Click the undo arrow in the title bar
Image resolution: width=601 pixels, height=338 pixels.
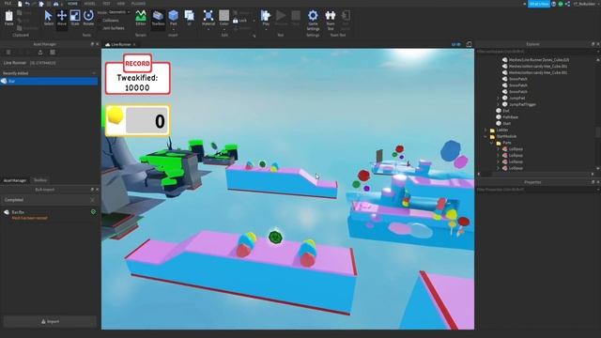[x=27, y=4]
